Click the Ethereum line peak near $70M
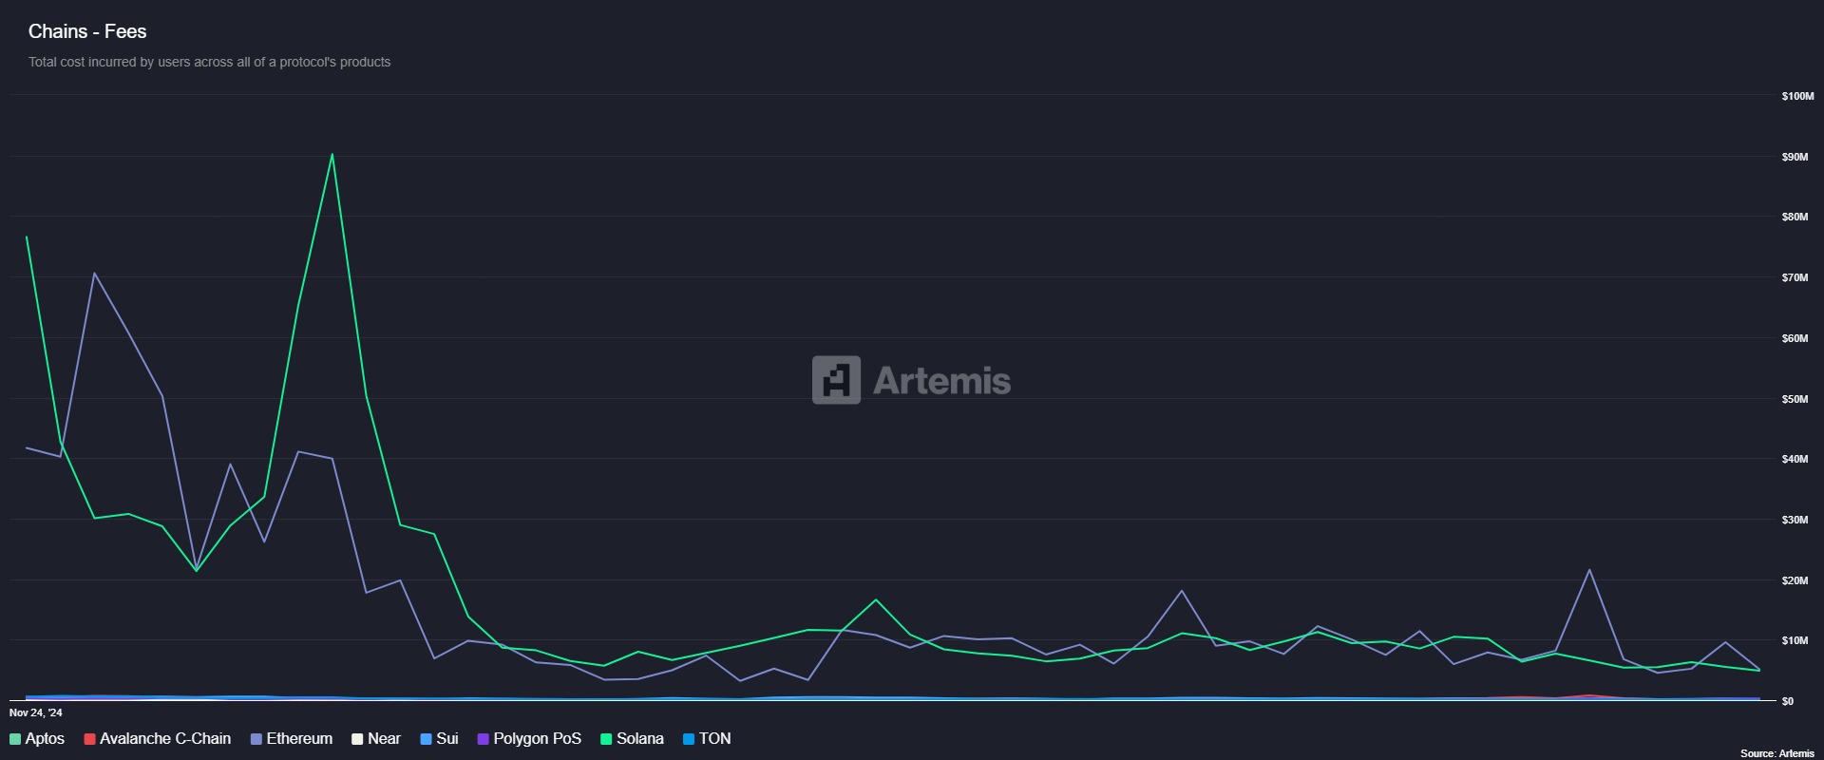The width and height of the screenshot is (1824, 760). tap(94, 274)
